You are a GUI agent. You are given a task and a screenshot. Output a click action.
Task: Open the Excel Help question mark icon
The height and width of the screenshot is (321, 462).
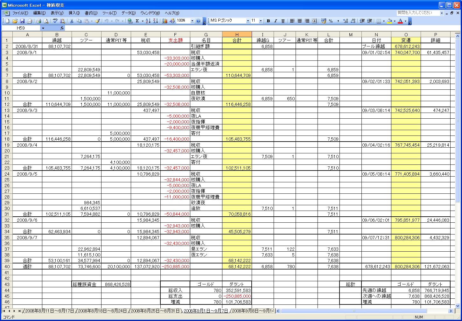pos(198,21)
